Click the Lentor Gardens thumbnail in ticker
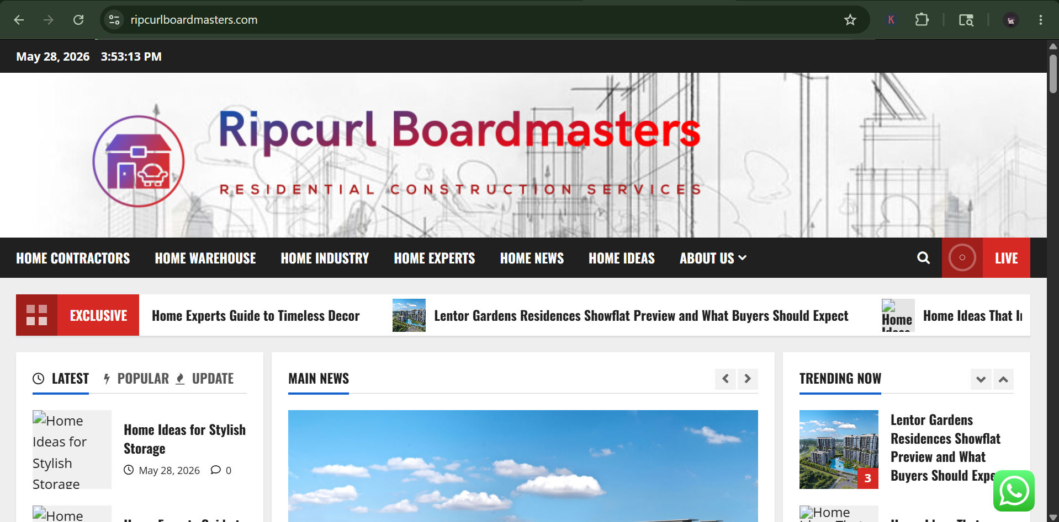This screenshot has height=522, width=1059. click(409, 315)
